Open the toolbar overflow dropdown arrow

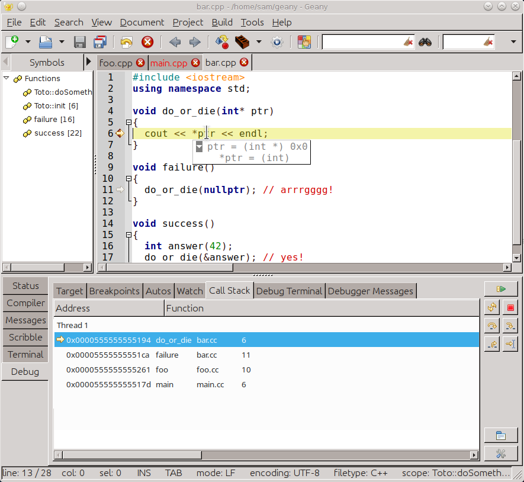[514, 42]
